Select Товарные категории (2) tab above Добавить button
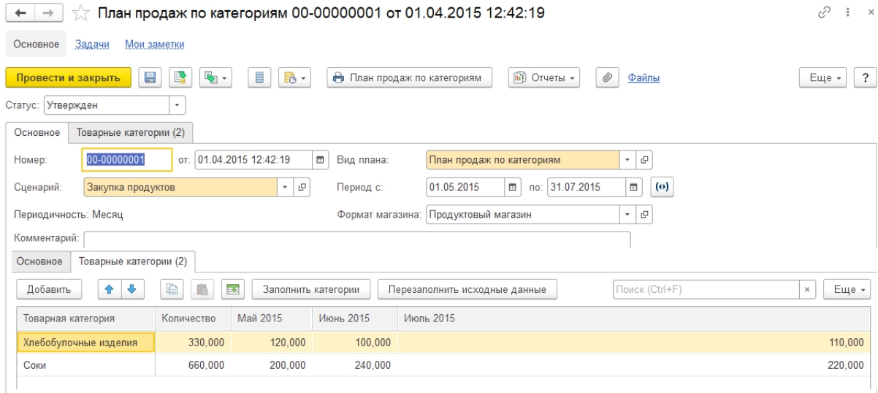 [133, 262]
